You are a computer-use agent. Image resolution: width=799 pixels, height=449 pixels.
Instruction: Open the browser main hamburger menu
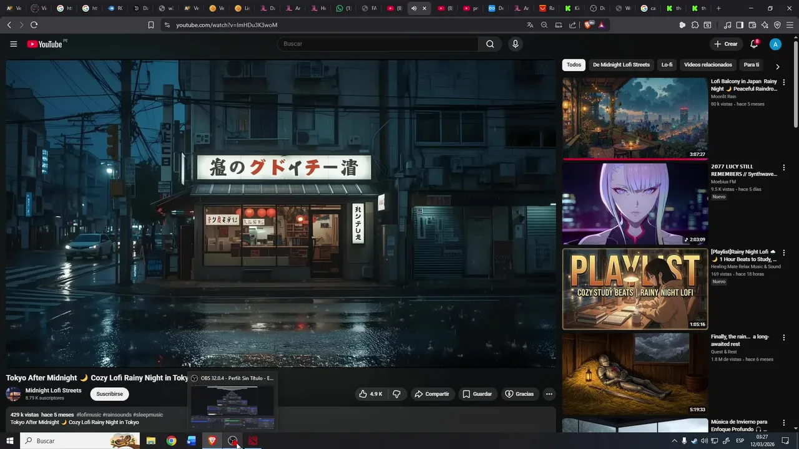pyautogui.click(x=790, y=25)
